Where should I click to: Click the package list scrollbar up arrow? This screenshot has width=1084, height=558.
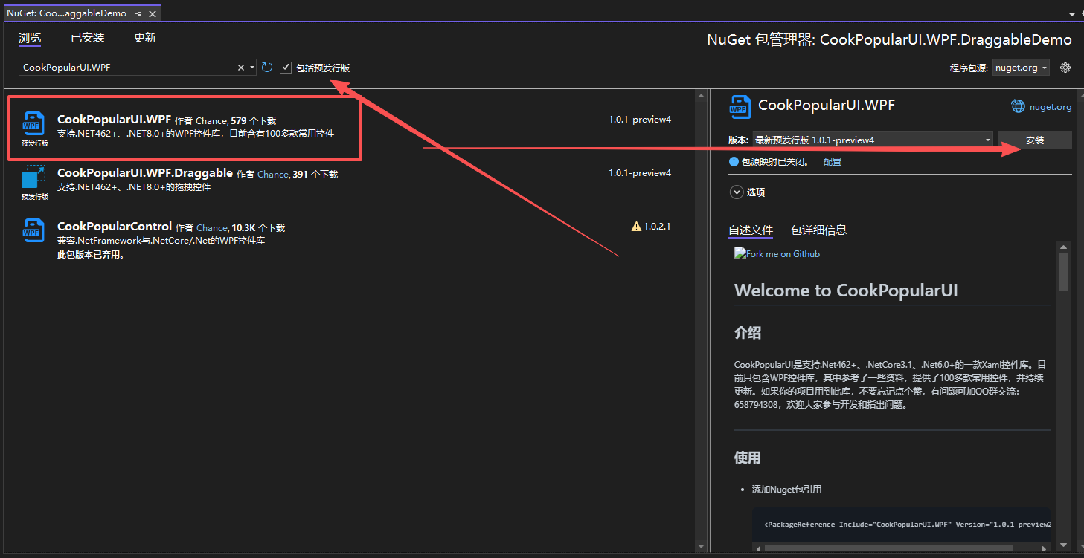click(x=700, y=96)
